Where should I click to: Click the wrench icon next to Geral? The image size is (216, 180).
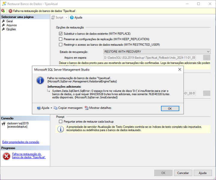click(x=3, y=21)
